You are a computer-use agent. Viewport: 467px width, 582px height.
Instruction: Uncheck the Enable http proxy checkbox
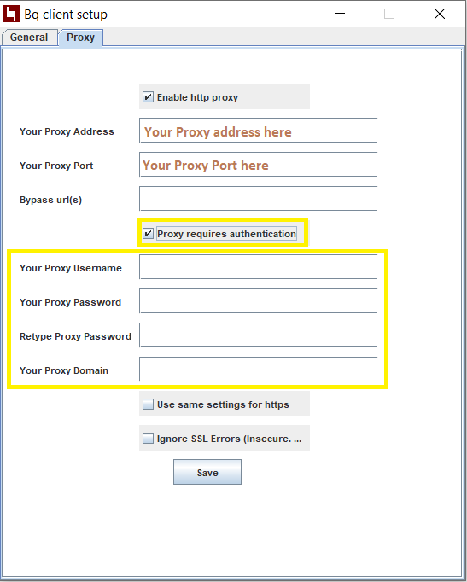coord(148,97)
